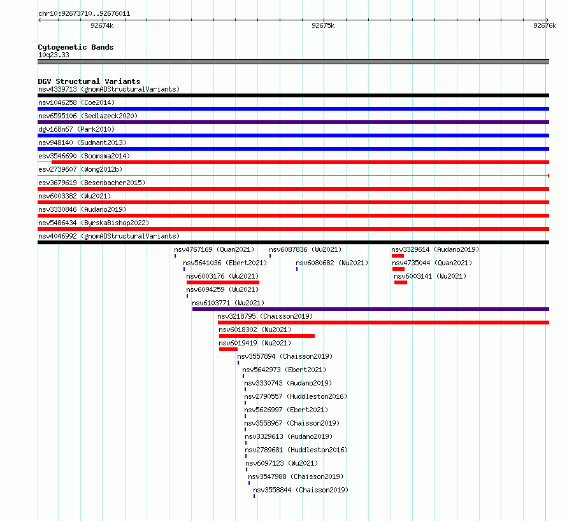Viewport: 567px width, 521px height.
Task: Click the black bar under nsv4339713
Action: coord(293,95)
